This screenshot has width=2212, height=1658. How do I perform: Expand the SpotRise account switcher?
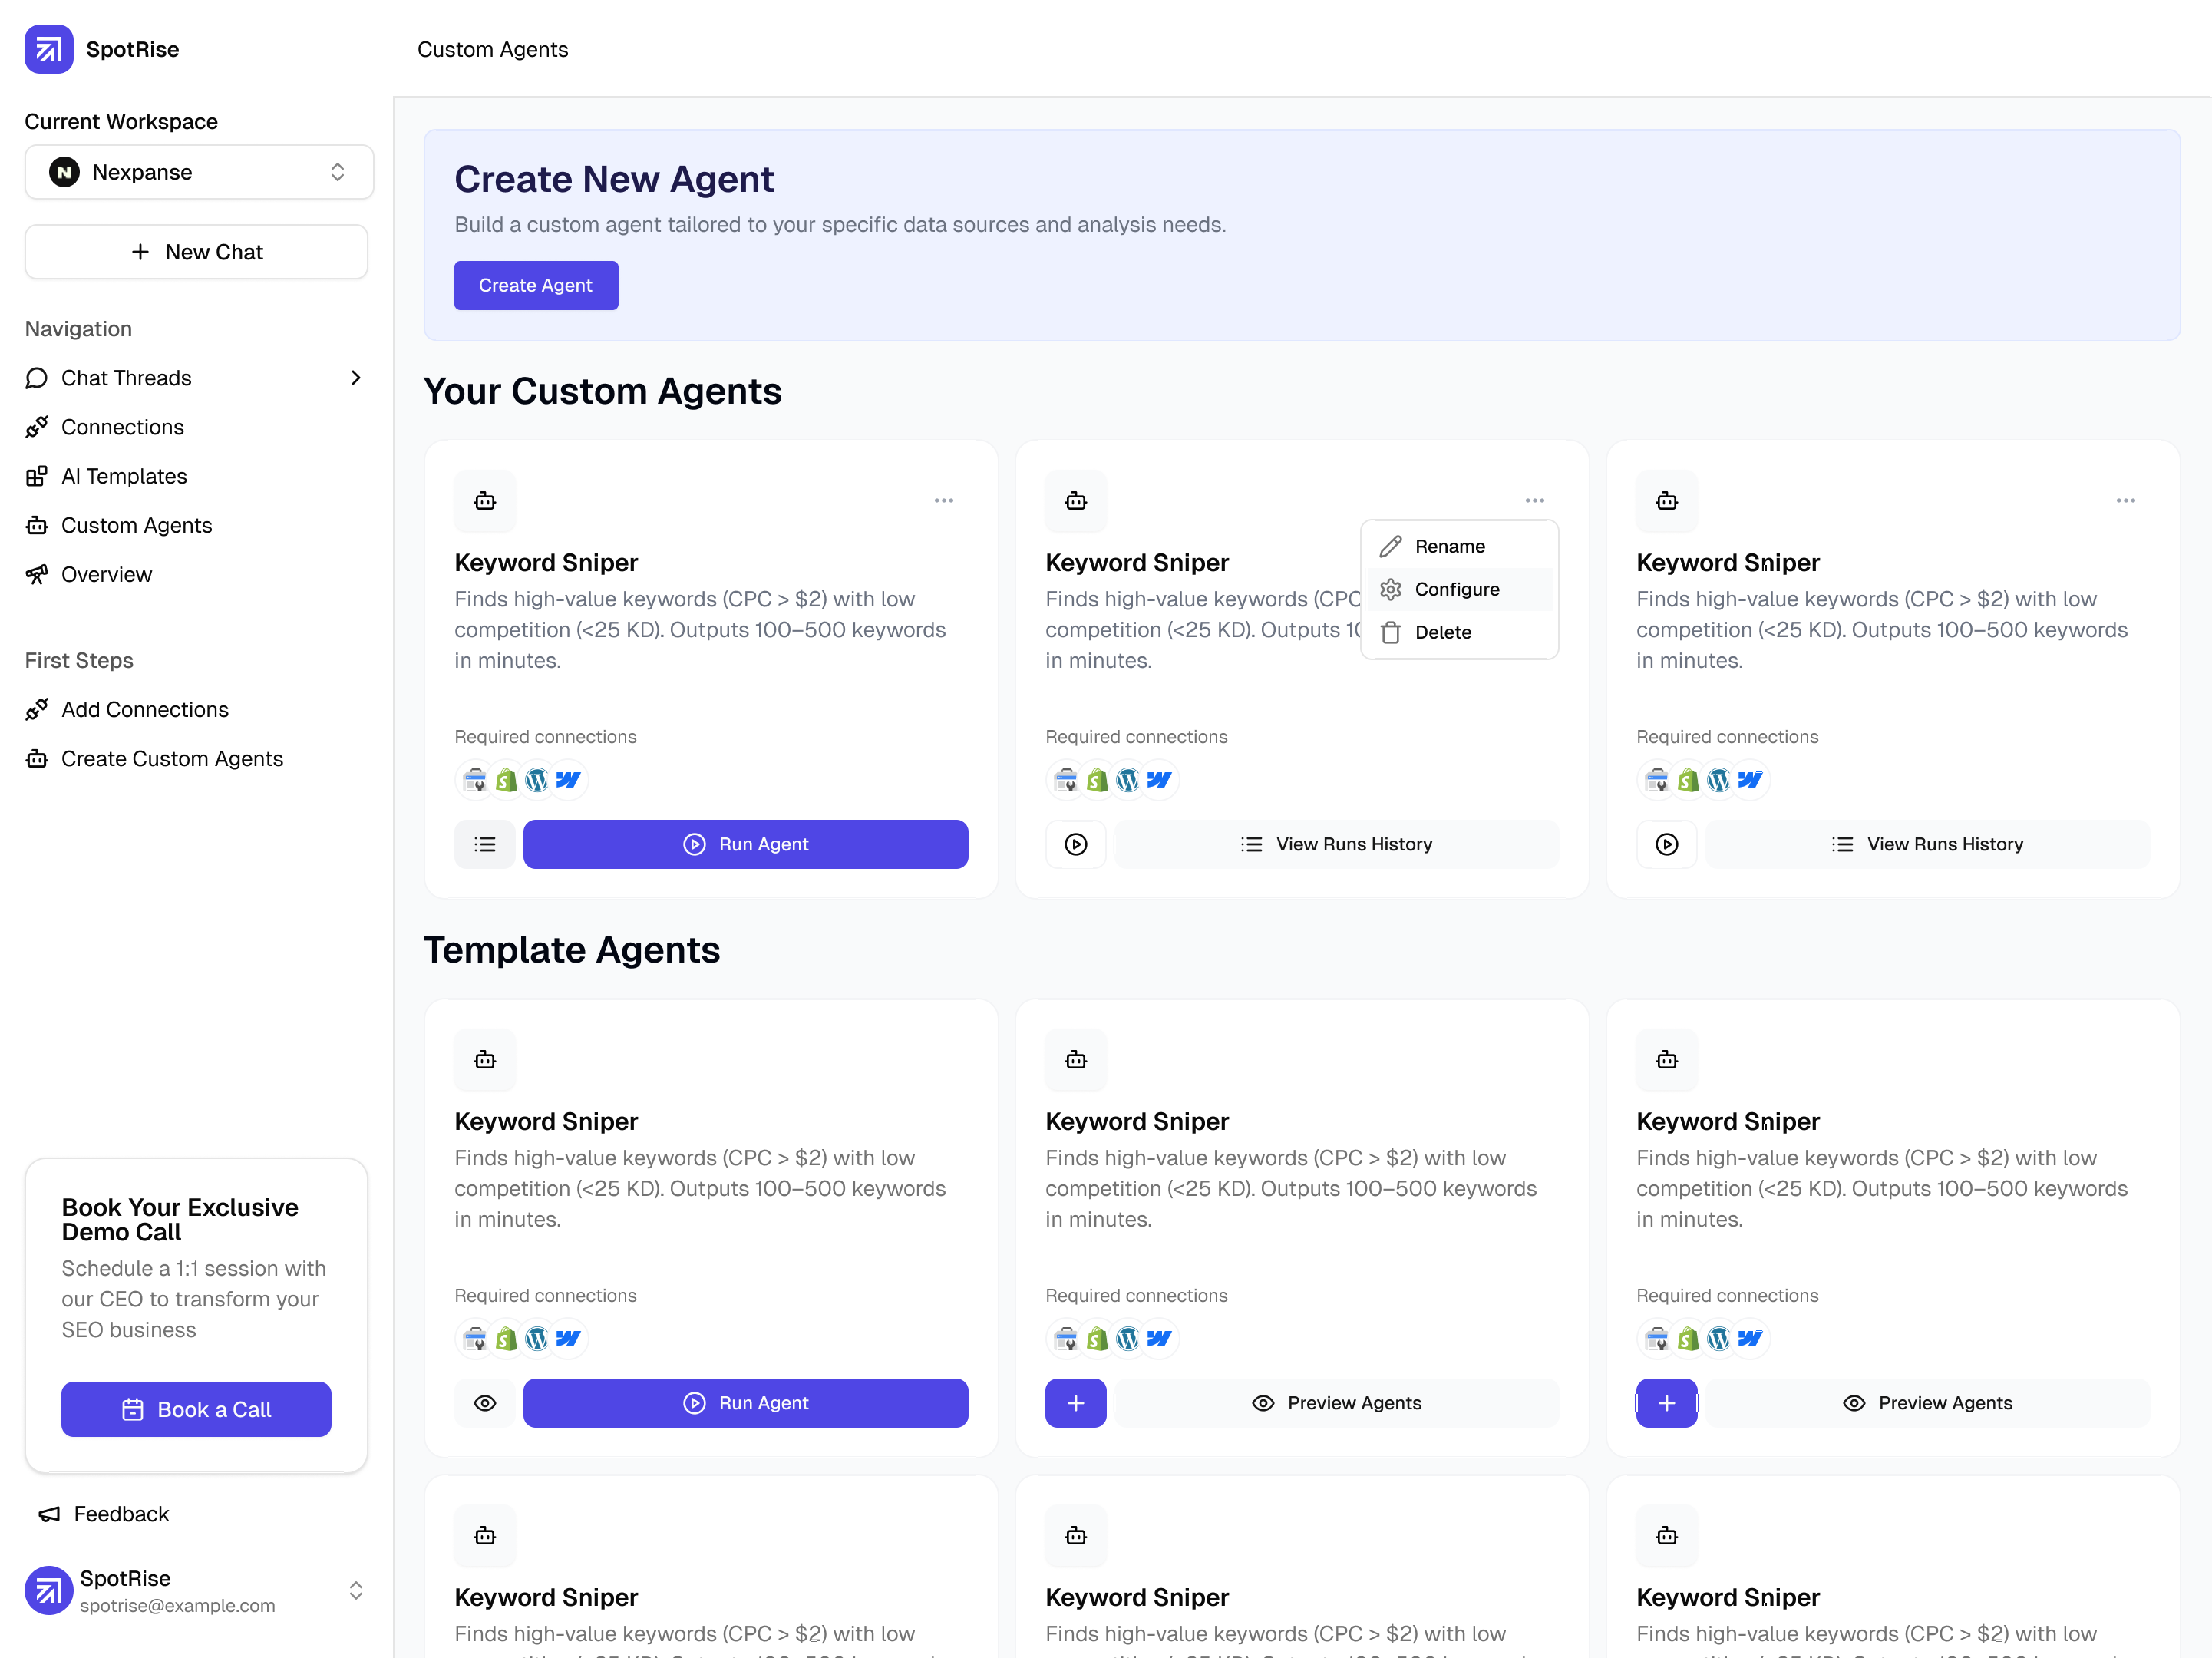(x=355, y=1590)
